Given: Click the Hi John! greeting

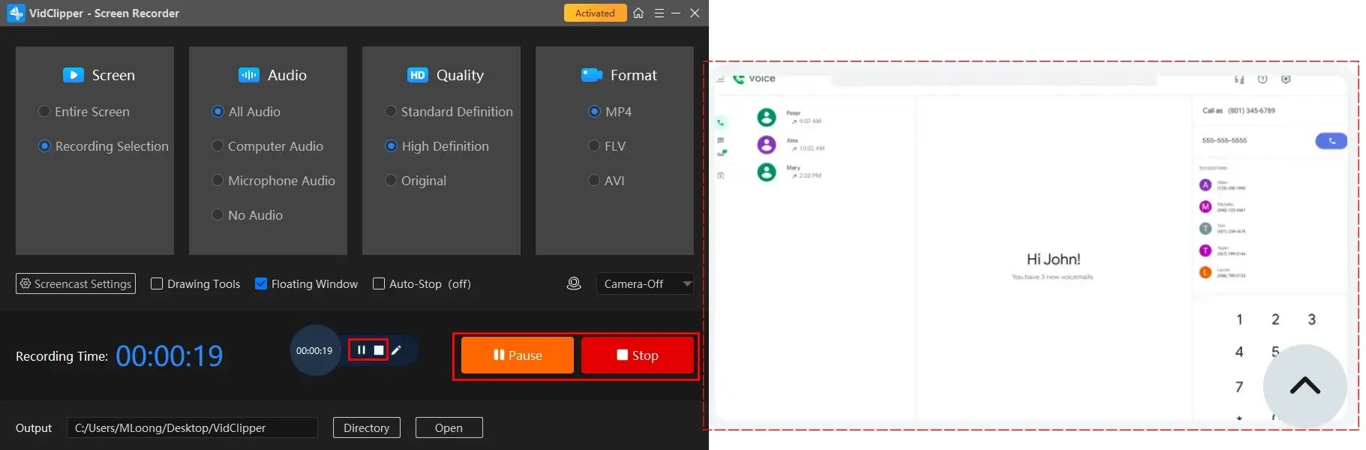Looking at the screenshot, I should 1053,259.
